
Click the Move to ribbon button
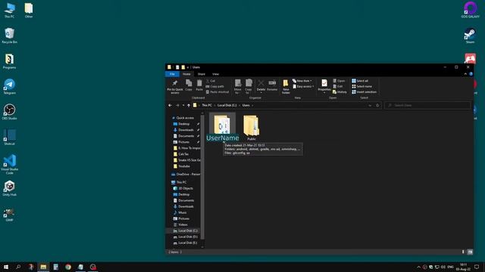click(237, 87)
